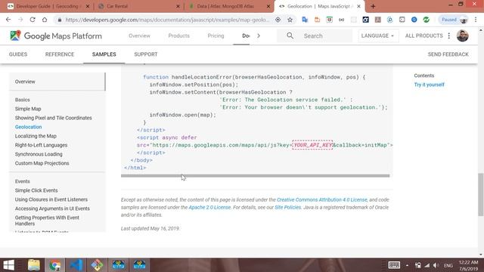Close the Developer Guide Geocoding tab

coord(88,6)
